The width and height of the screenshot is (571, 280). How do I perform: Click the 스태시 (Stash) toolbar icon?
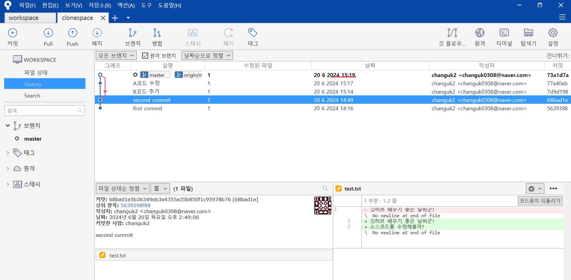pos(193,33)
